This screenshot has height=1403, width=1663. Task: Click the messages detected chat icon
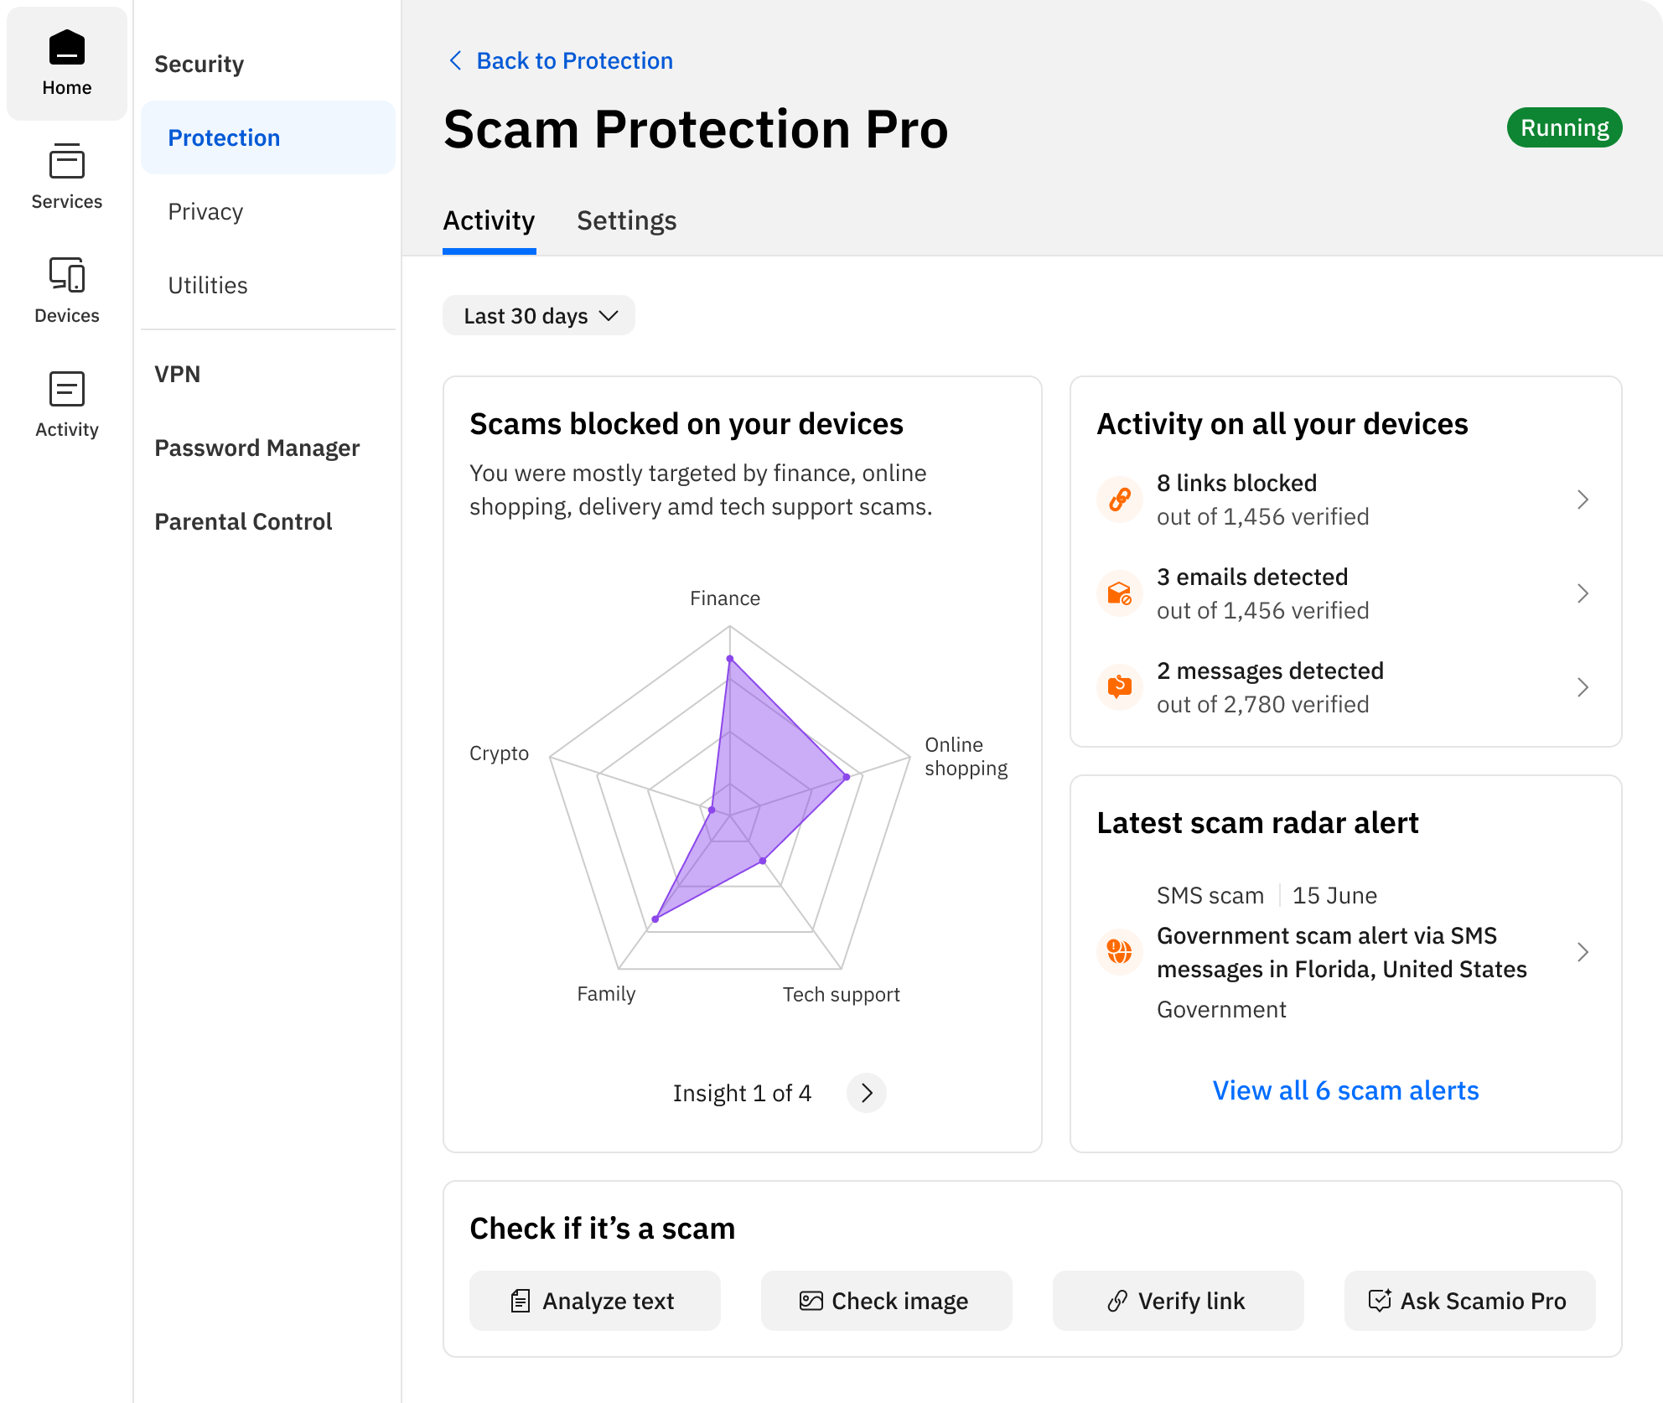coord(1120,687)
